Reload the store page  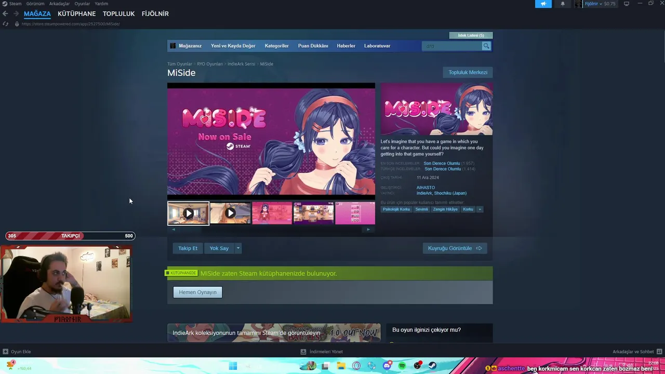tap(5, 24)
